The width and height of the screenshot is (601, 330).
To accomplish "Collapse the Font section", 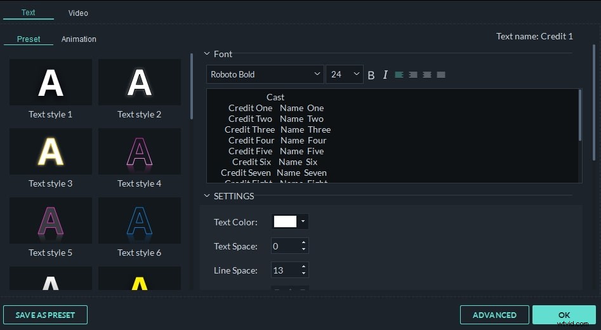I will pyautogui.click(x=207, y=54).
